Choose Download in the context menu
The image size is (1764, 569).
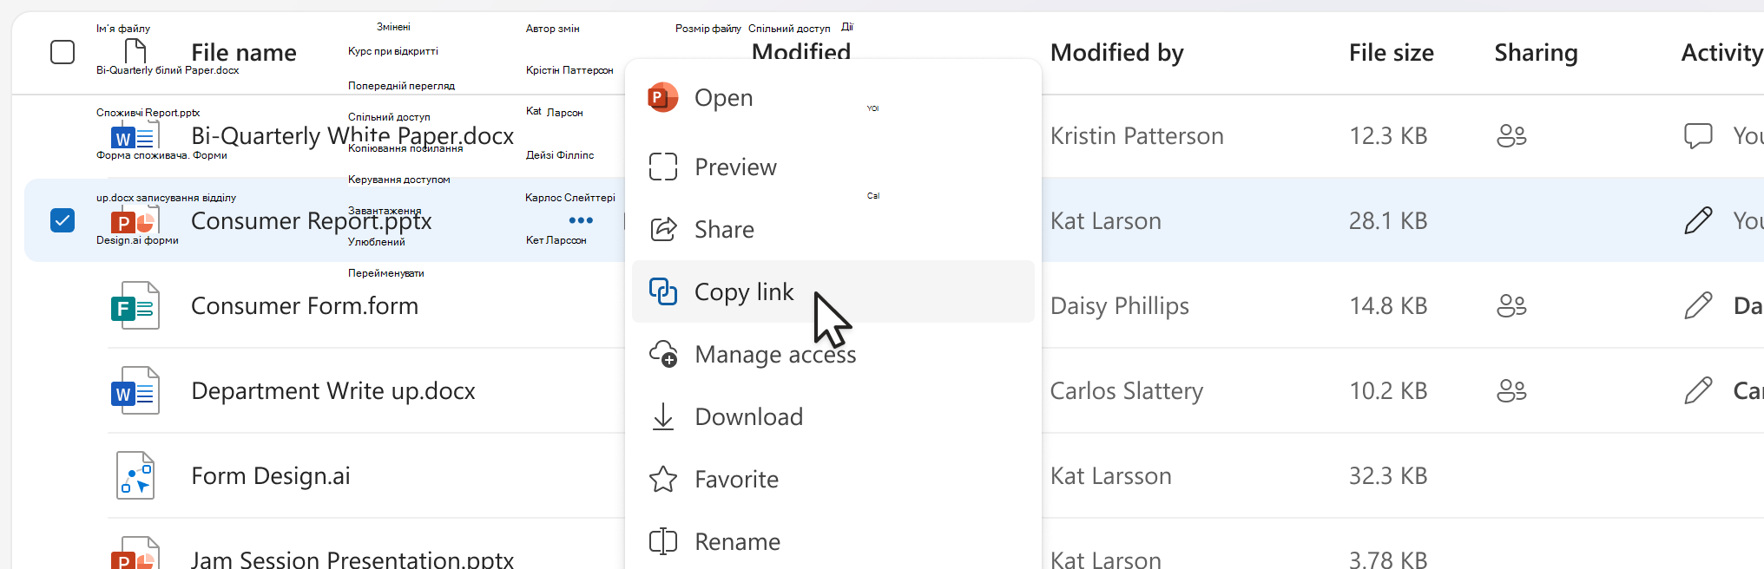click(833, 416)
